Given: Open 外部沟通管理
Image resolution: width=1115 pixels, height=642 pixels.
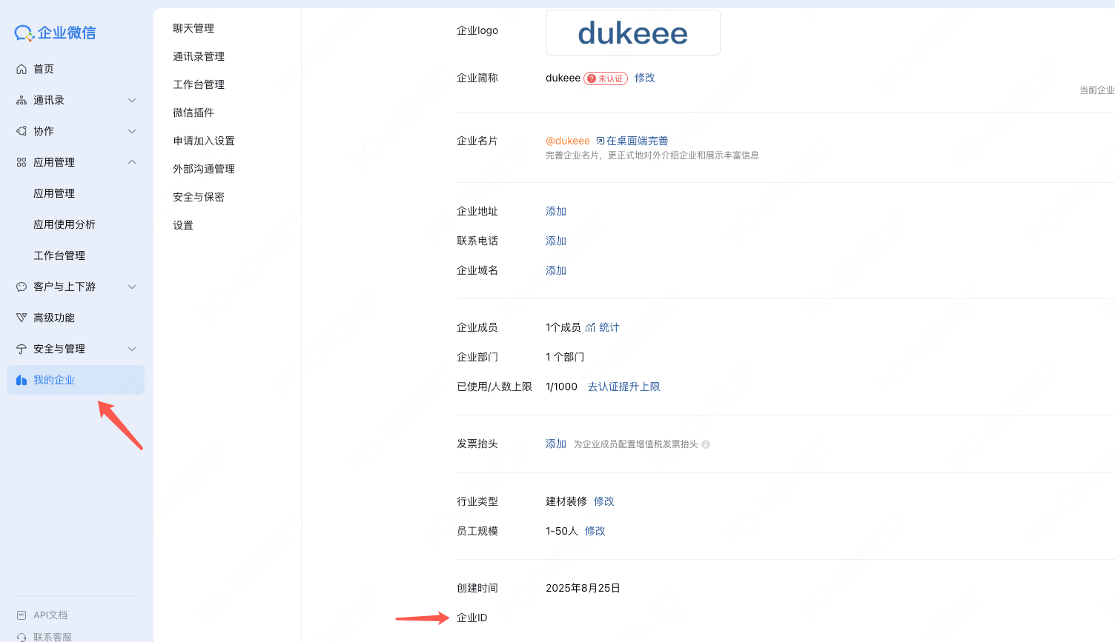Looking at the screenshot, I should pyautogui.click(x=204, y=169).
